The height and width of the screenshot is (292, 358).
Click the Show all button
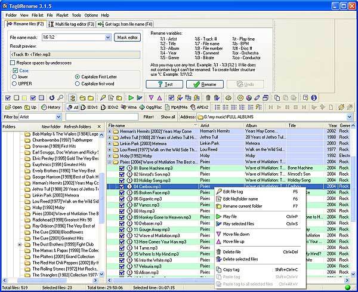[168, 117]
